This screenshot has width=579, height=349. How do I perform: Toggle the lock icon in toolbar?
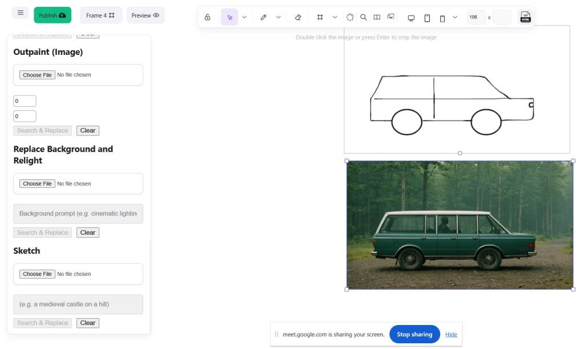point(207,17)
